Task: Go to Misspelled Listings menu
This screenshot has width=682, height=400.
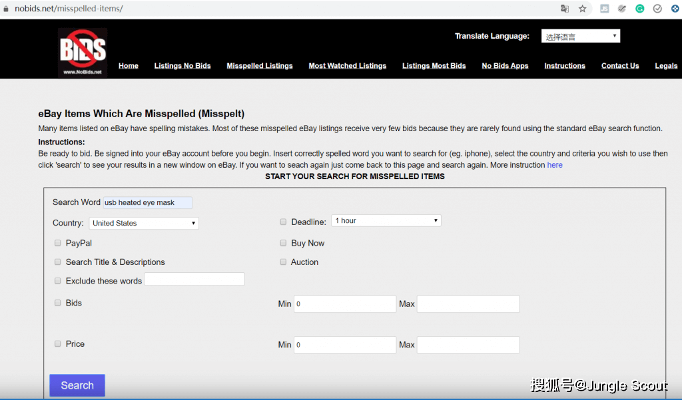Action: tap(260, 66)
